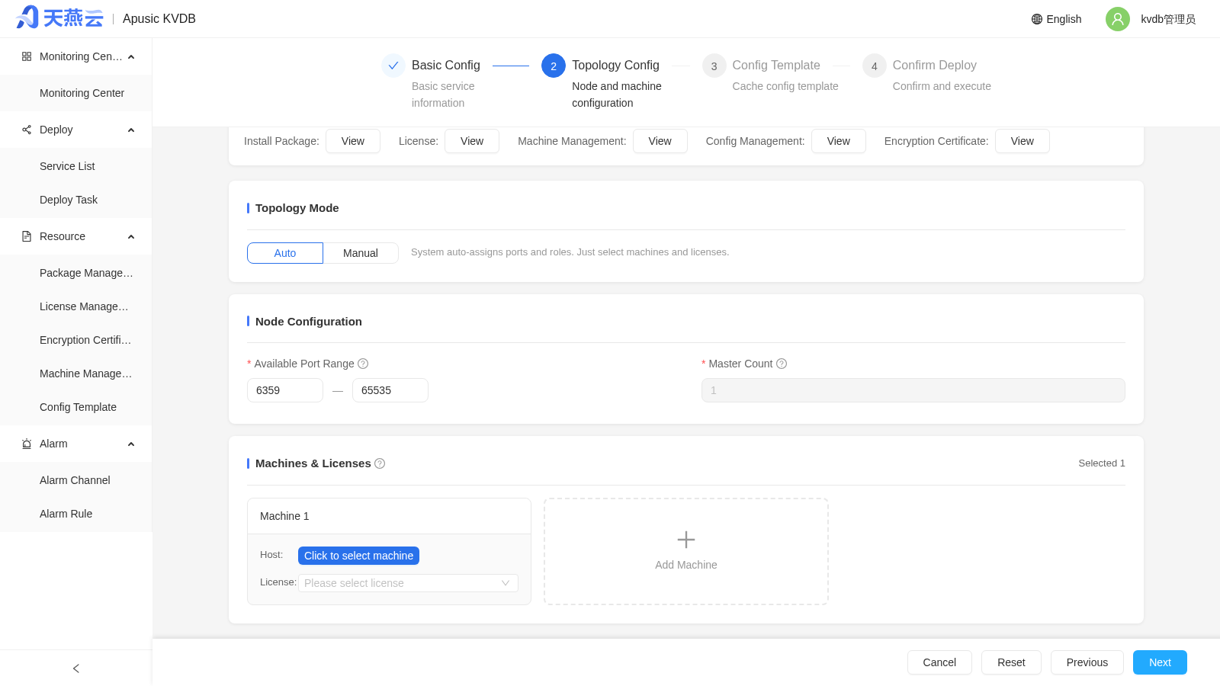Click the Master Count help icon
This screenshot has width=1220, height=686.
[x=782, y=364]
